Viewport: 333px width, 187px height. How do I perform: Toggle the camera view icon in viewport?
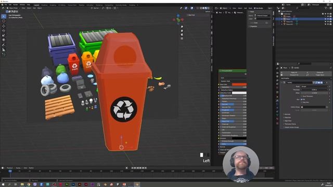pyautogui.click(x=182, y=35)
